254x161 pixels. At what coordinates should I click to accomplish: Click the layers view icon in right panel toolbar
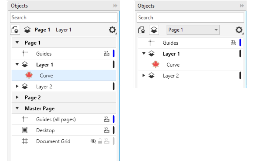(x=154, y=30)
